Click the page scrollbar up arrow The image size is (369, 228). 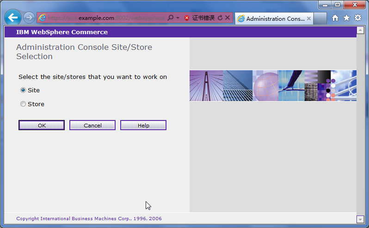360,30
